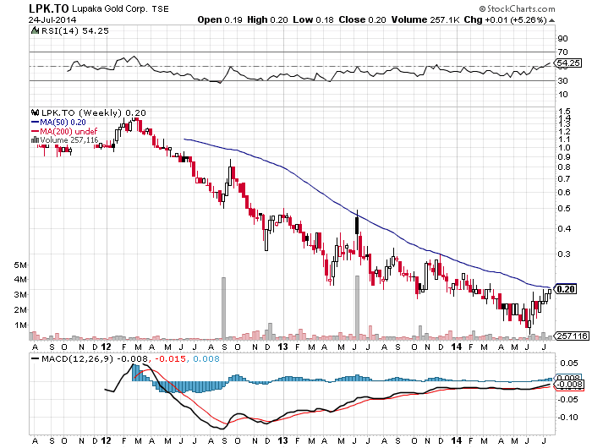Click the '-0.10' MACD axis label
The width and height of the screenshot is (592, 448).
tap(568, 418)
